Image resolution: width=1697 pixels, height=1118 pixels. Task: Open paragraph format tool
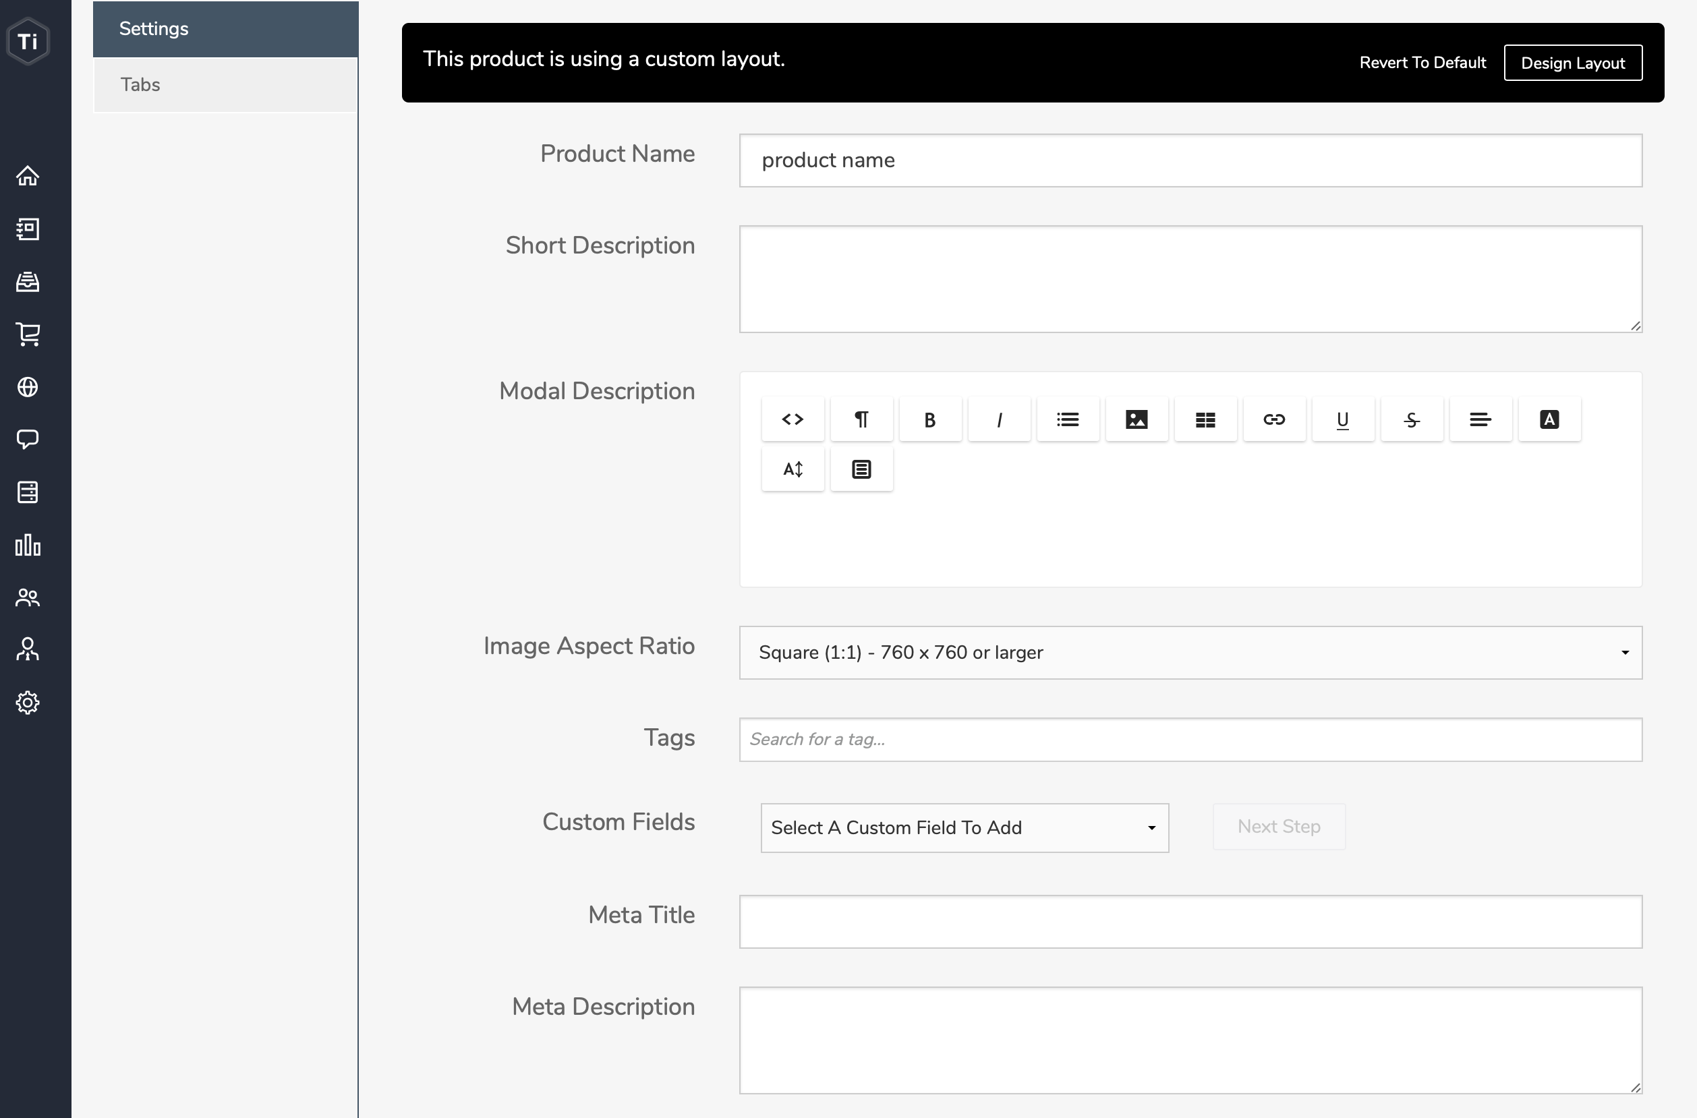point(861,419)
